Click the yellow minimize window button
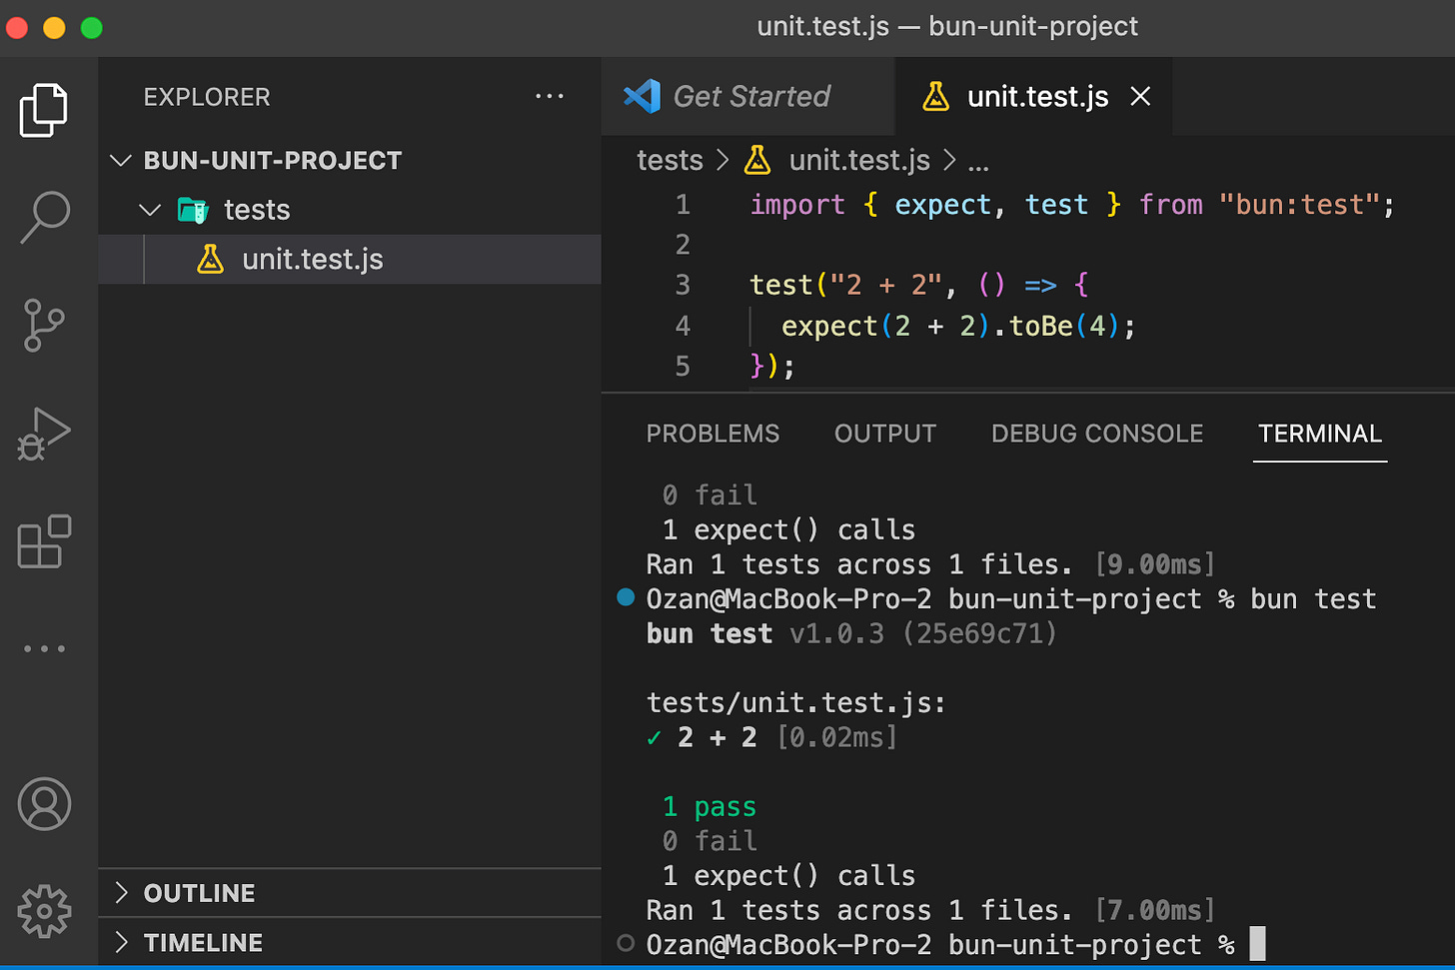The image size is (1455, 970). coord(54,28)
